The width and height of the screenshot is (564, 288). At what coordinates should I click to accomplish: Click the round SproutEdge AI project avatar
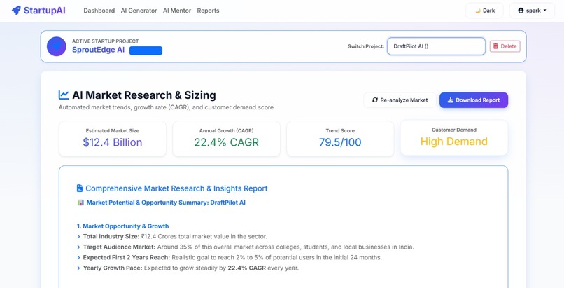pyautogui.click(x=57, y=46)
